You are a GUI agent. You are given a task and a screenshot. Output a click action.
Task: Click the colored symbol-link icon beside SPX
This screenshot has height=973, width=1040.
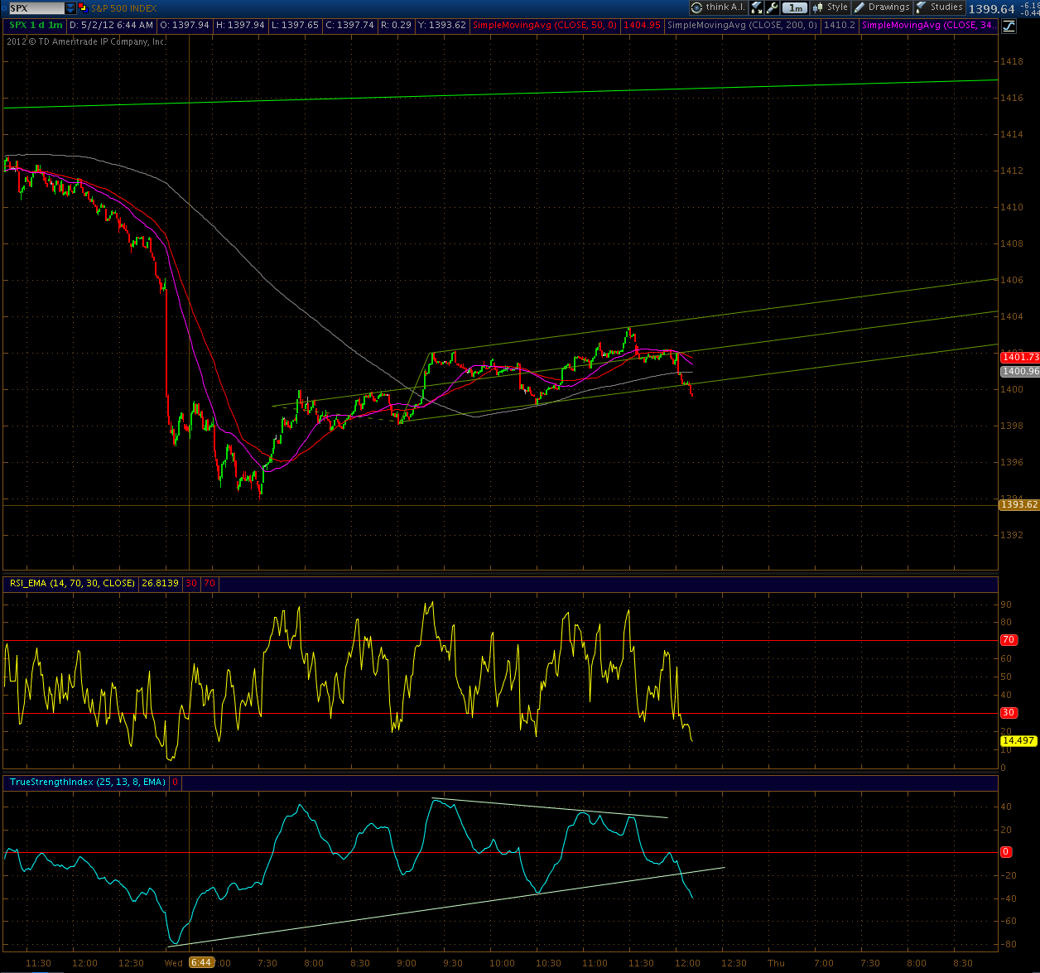pos(84,8)
